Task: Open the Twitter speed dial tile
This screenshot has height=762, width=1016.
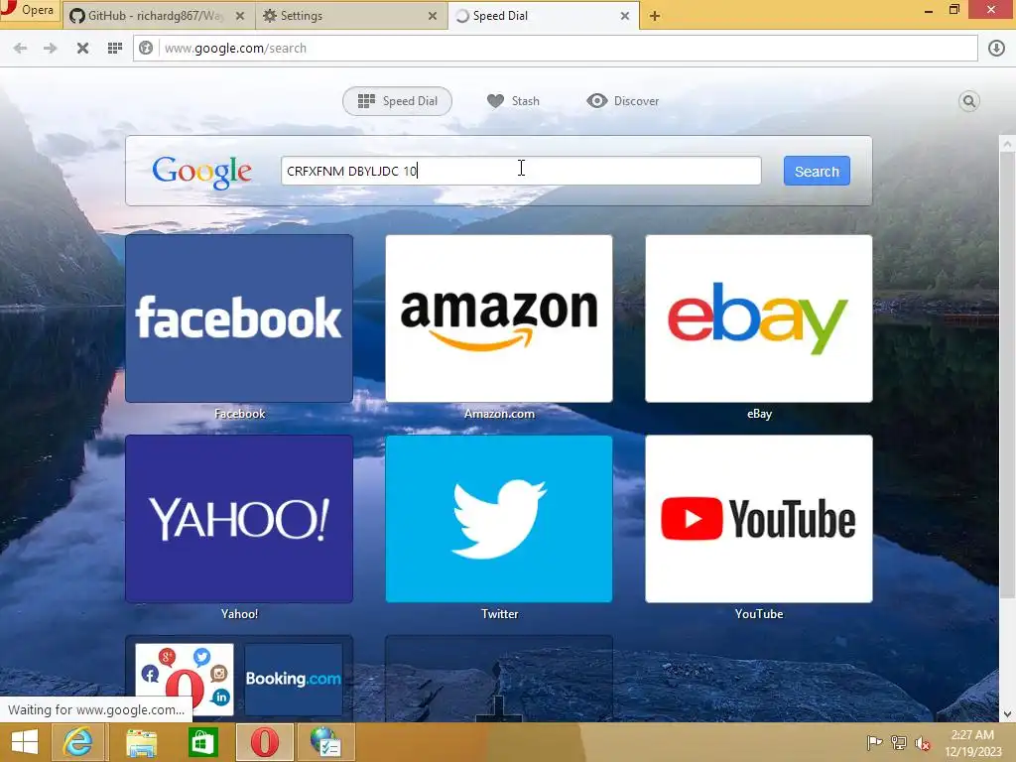Action: point(499,518)
